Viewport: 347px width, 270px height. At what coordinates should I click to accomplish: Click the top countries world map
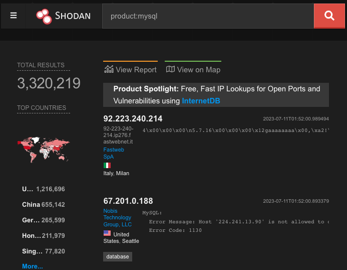44,150
